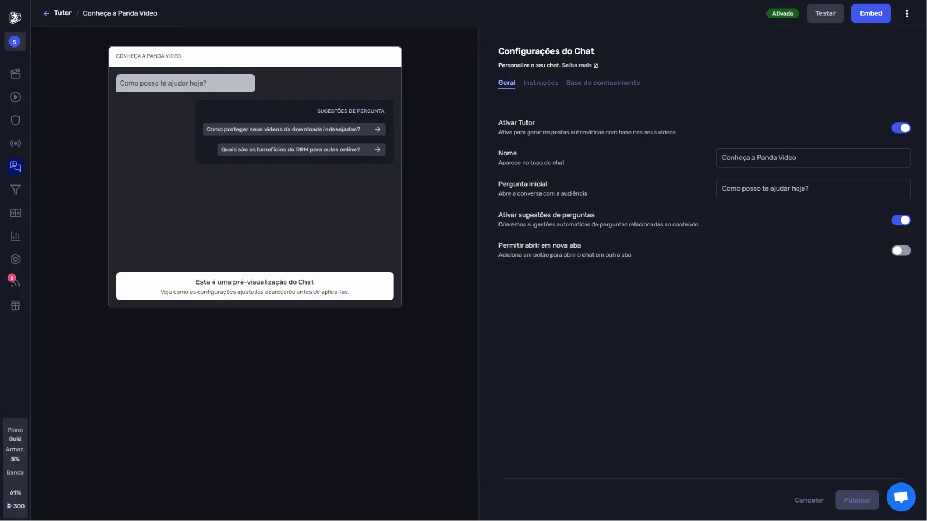The image size is (927, 521).
Task: Click the 'Configurações do Chat' heading
Action: click(x=546, y=51)
